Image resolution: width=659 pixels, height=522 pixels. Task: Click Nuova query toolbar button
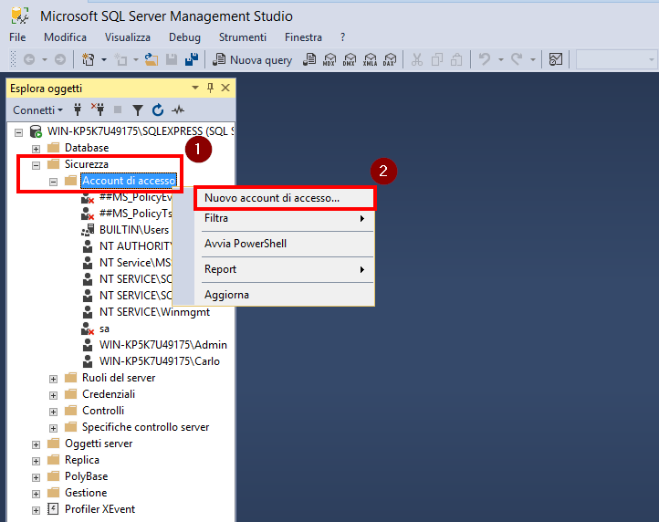pyautogui.click(x=252, y=60)
